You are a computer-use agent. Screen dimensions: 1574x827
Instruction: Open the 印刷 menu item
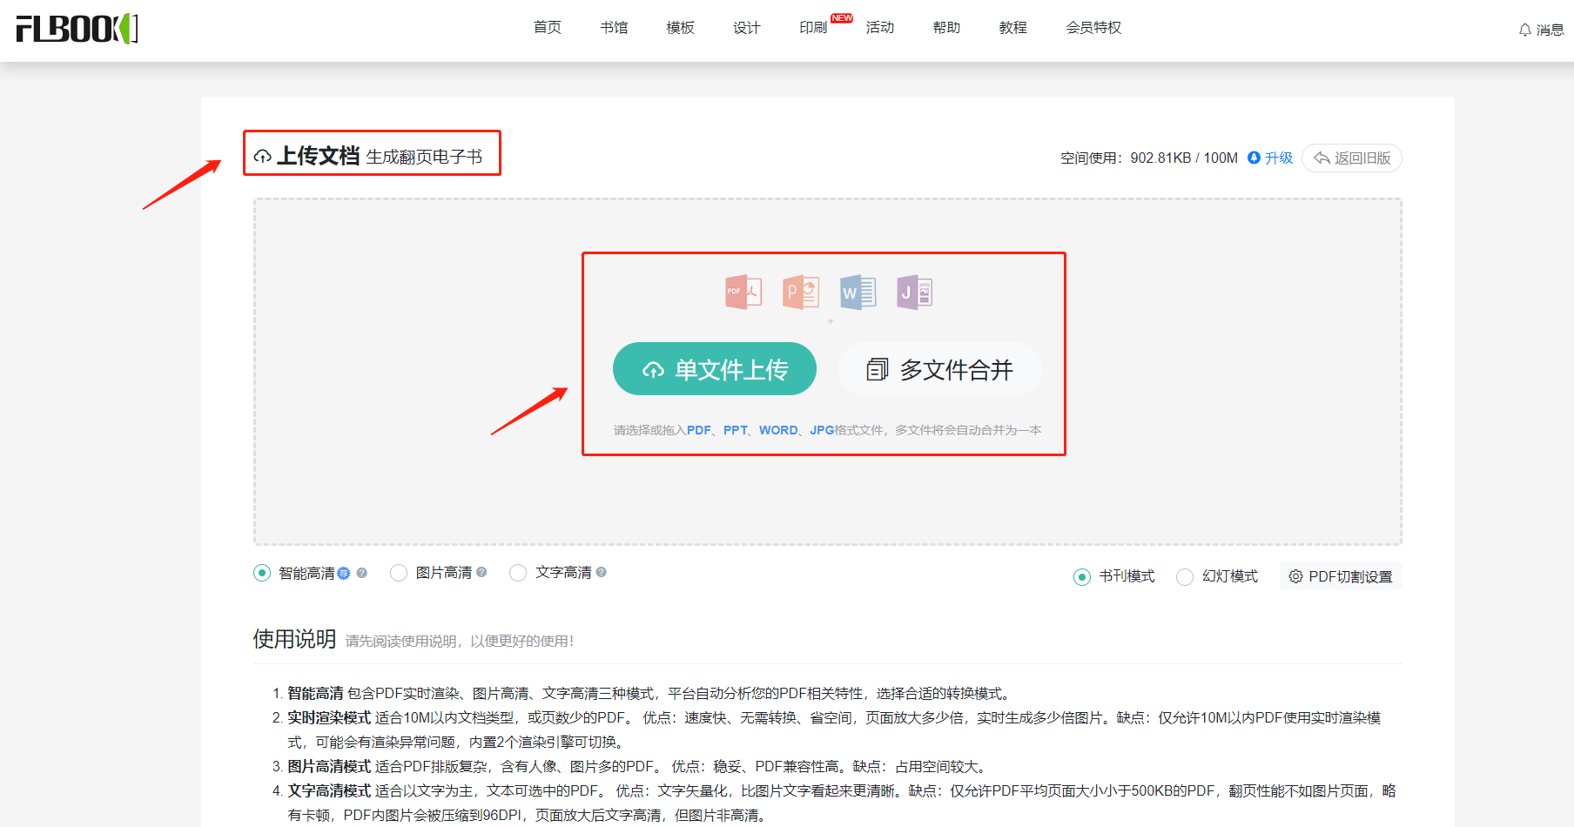point(813,28)
